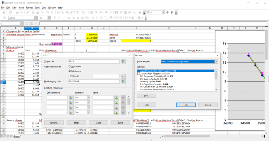Click the Sum sigma icon in formula bar

[x=32, y=24]
